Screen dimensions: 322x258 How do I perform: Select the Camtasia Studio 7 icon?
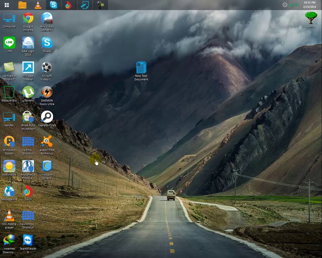(9, 71)
